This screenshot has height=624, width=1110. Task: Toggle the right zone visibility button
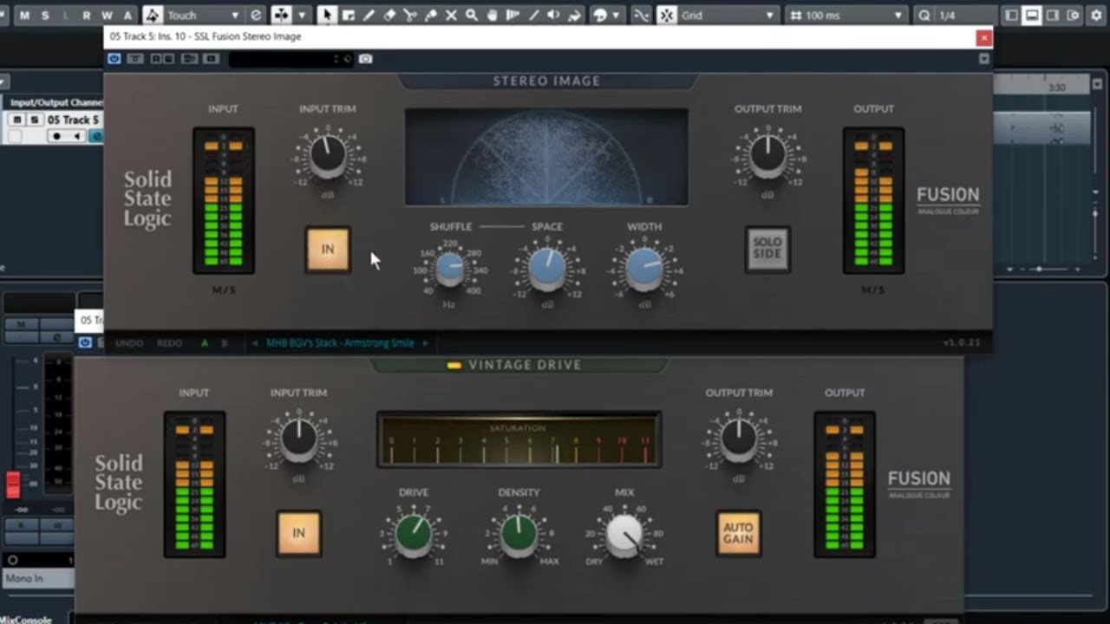[1052, 15]
